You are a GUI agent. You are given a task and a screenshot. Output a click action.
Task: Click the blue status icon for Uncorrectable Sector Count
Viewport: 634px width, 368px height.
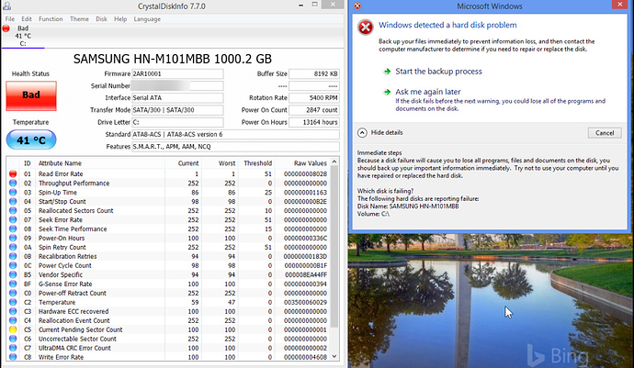coord(13,339)
